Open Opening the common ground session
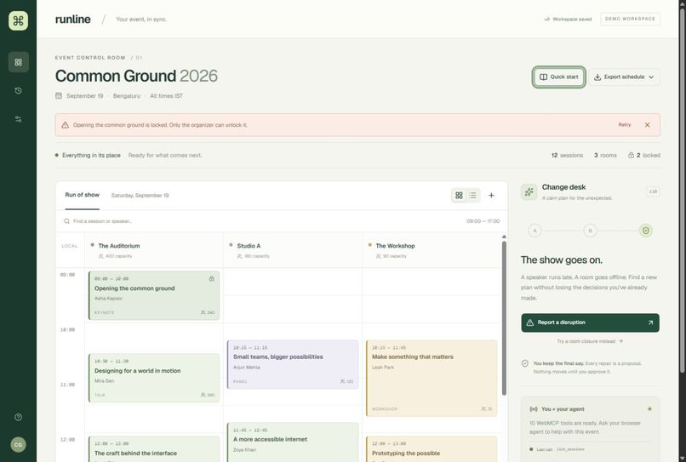The width and height of the screenshot is (686, 462). (x=154, y=295)
